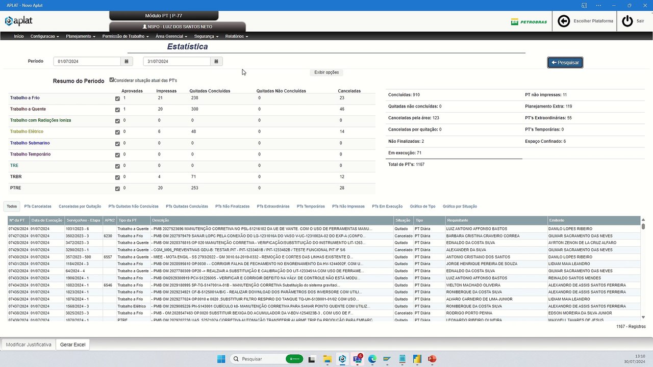Click the Modificar Justificativa button

[29, 345]
